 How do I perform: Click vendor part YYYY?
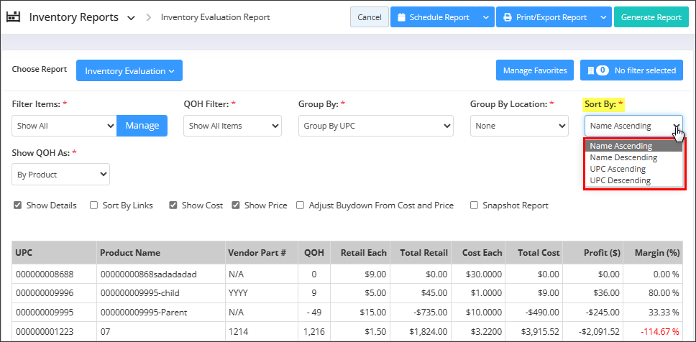[238, 293]
